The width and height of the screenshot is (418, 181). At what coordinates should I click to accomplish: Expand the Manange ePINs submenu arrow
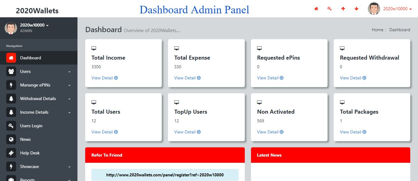pyautogui.click(x=69, y=85)
